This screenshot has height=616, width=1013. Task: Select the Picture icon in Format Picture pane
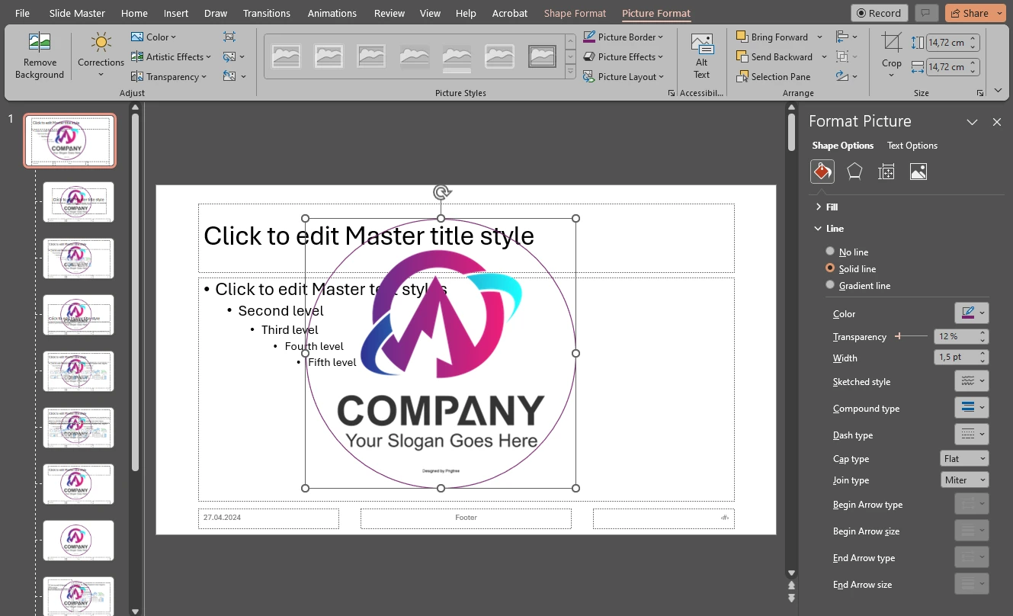click(x=918, y=171)
